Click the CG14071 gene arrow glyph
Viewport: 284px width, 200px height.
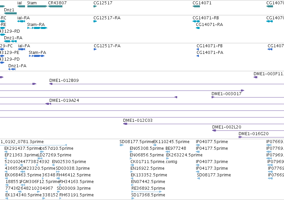[x=196, y=6]
